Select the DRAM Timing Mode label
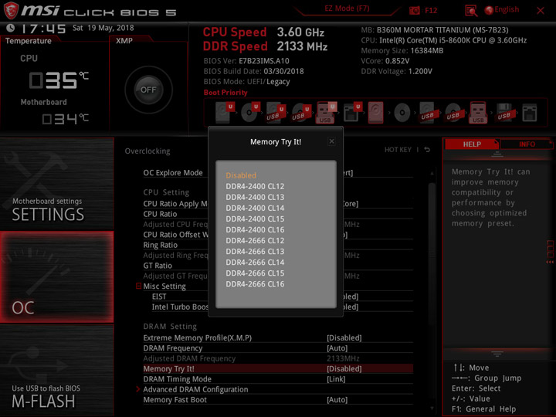 click(x=178, y=378)
